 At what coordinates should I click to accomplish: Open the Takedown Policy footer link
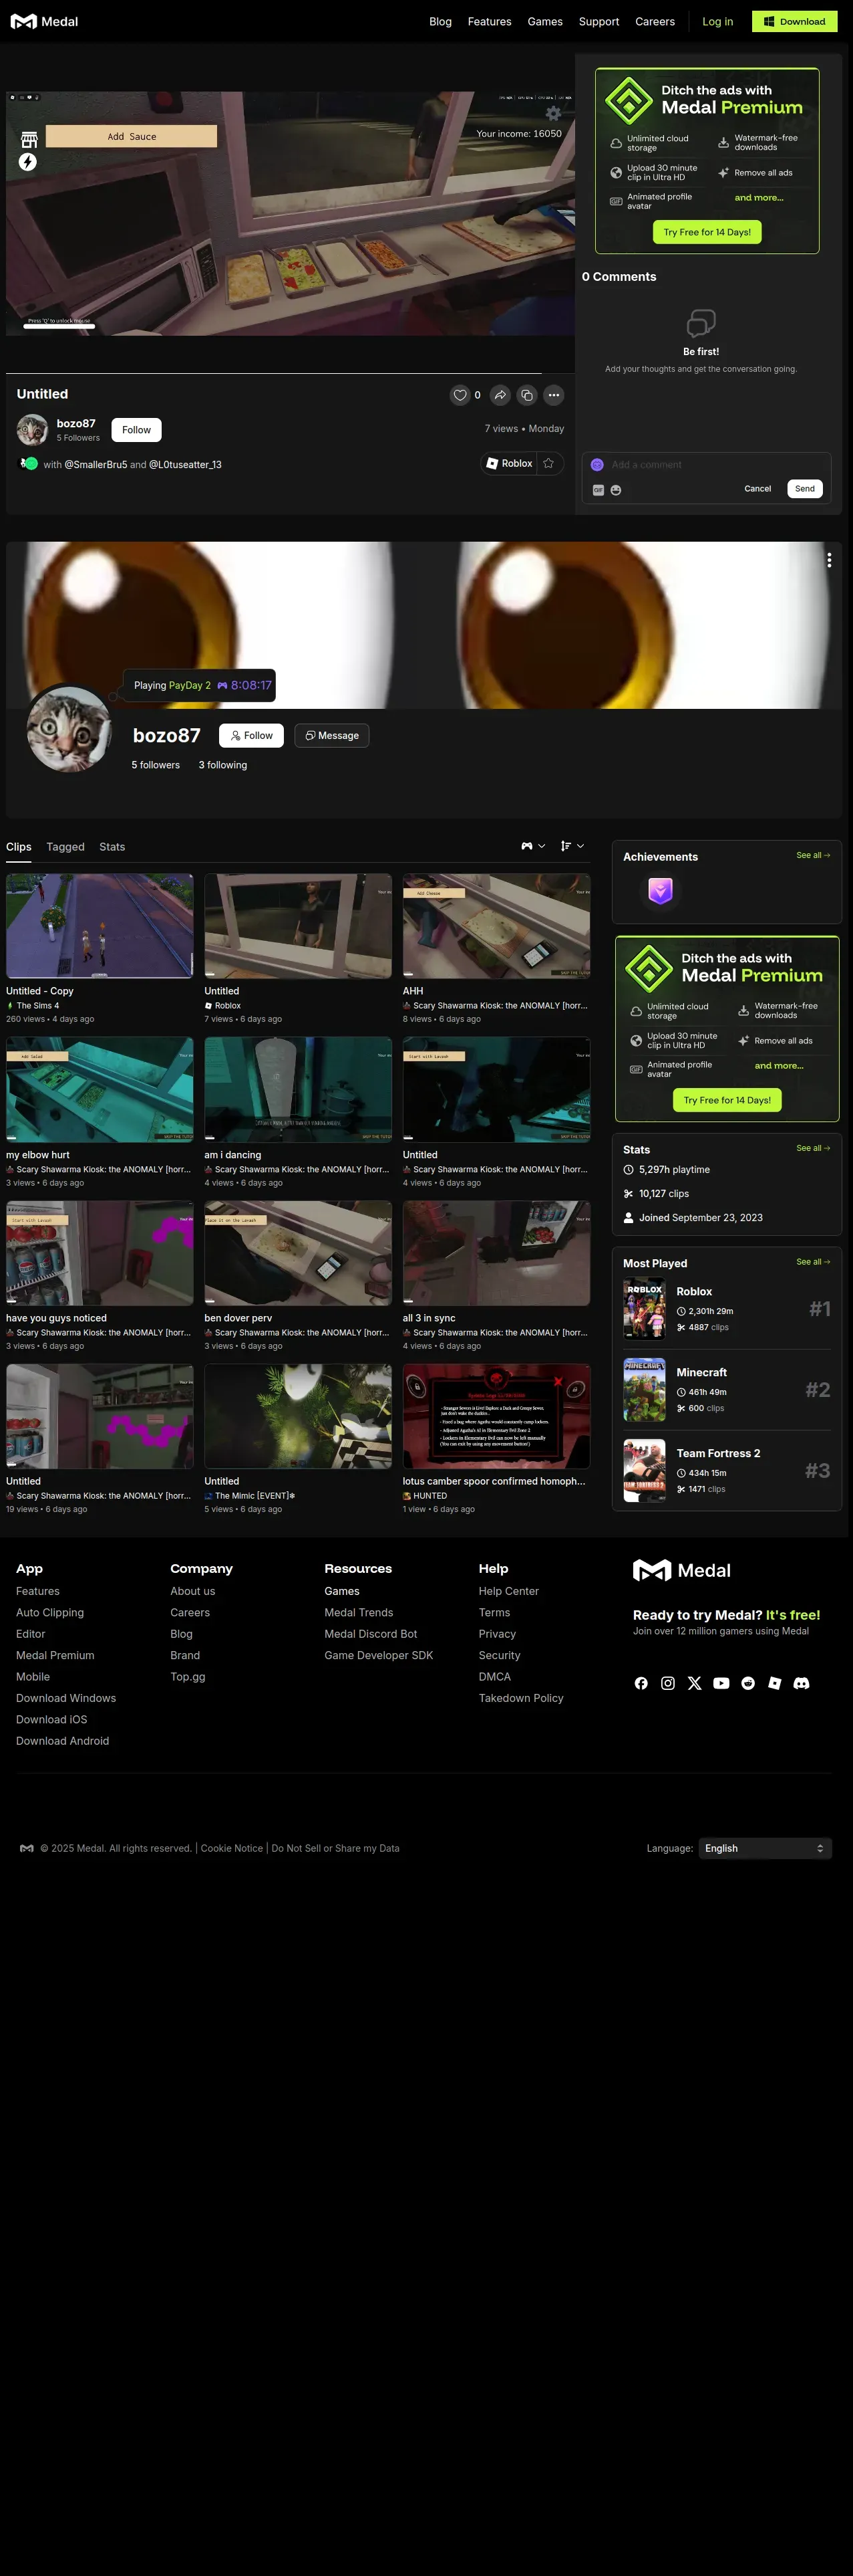pos(520,1698)
